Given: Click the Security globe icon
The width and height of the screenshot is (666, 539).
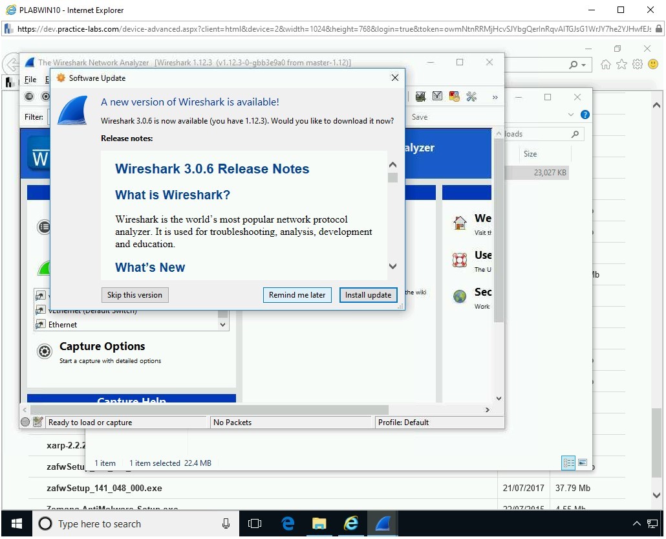Looking at the screenshot, I should pos(460,296).
